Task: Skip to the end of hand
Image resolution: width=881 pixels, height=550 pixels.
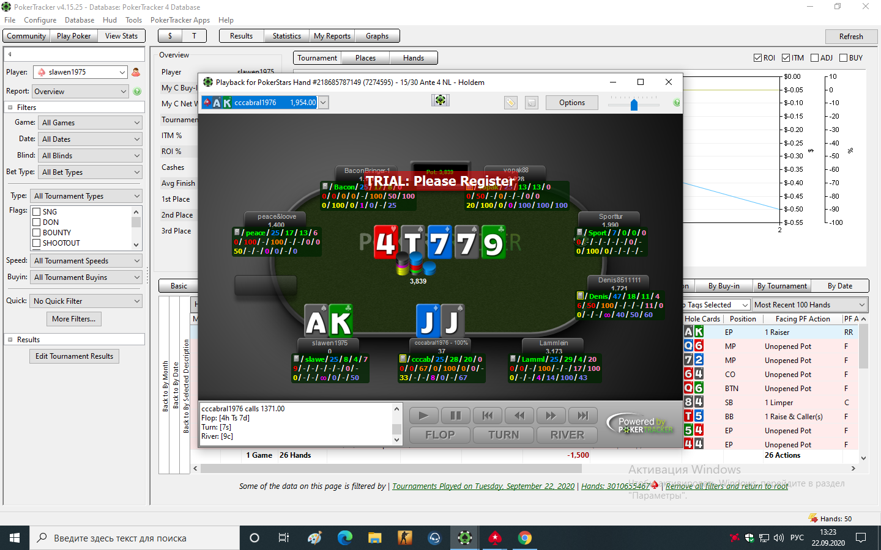Action: tap(583, 416)
